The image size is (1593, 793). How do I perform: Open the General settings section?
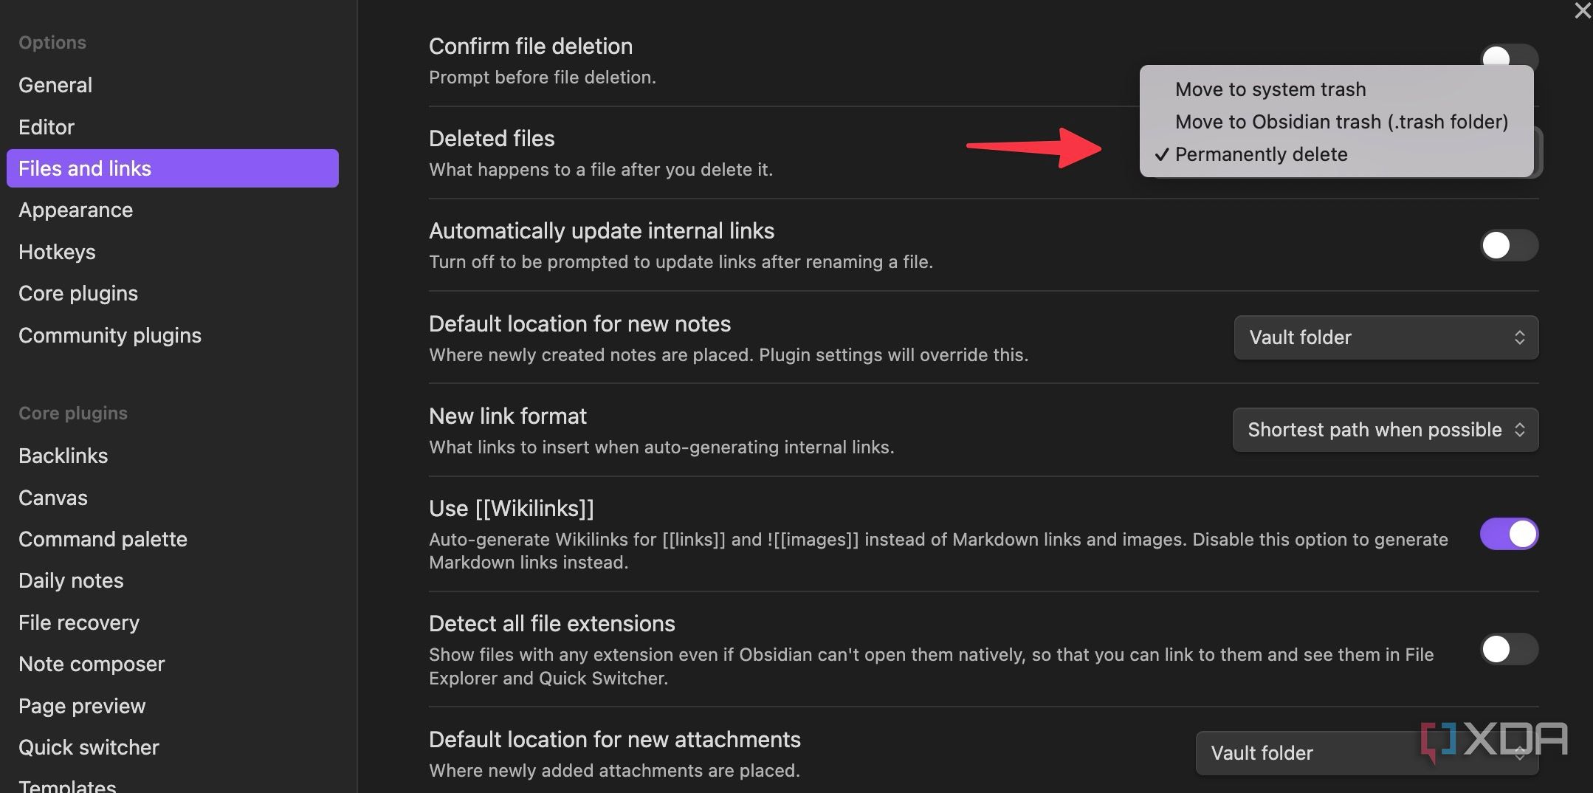click(55, 84)
